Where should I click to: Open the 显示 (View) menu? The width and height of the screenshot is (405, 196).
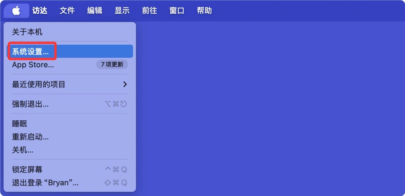click(x=122, y=10)
